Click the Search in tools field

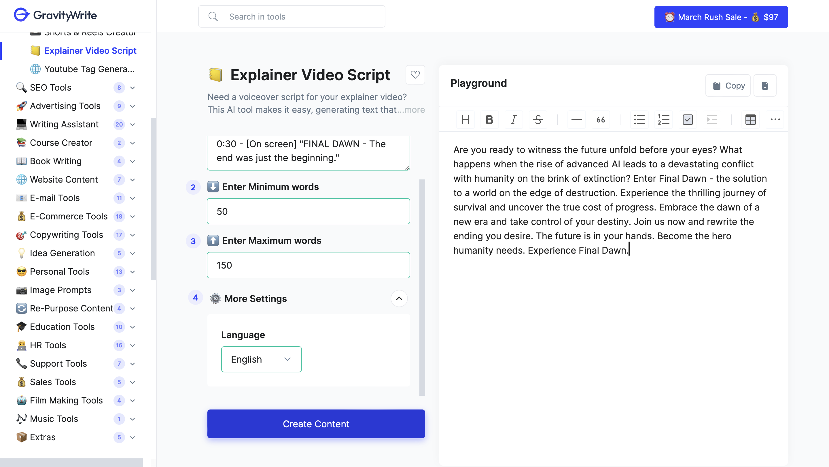(291, 16)
